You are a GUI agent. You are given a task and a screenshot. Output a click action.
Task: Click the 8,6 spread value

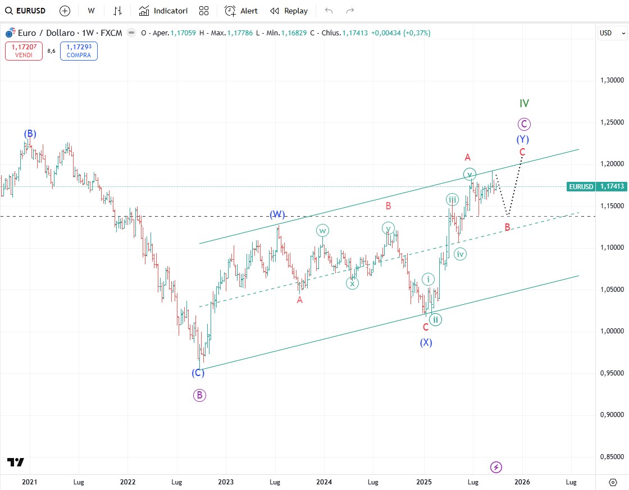click(51, 51)
